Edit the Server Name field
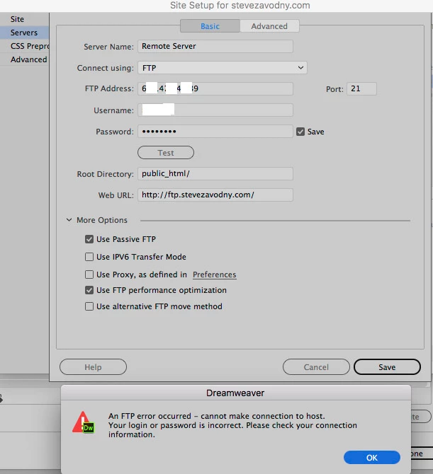 pos(215,46)
